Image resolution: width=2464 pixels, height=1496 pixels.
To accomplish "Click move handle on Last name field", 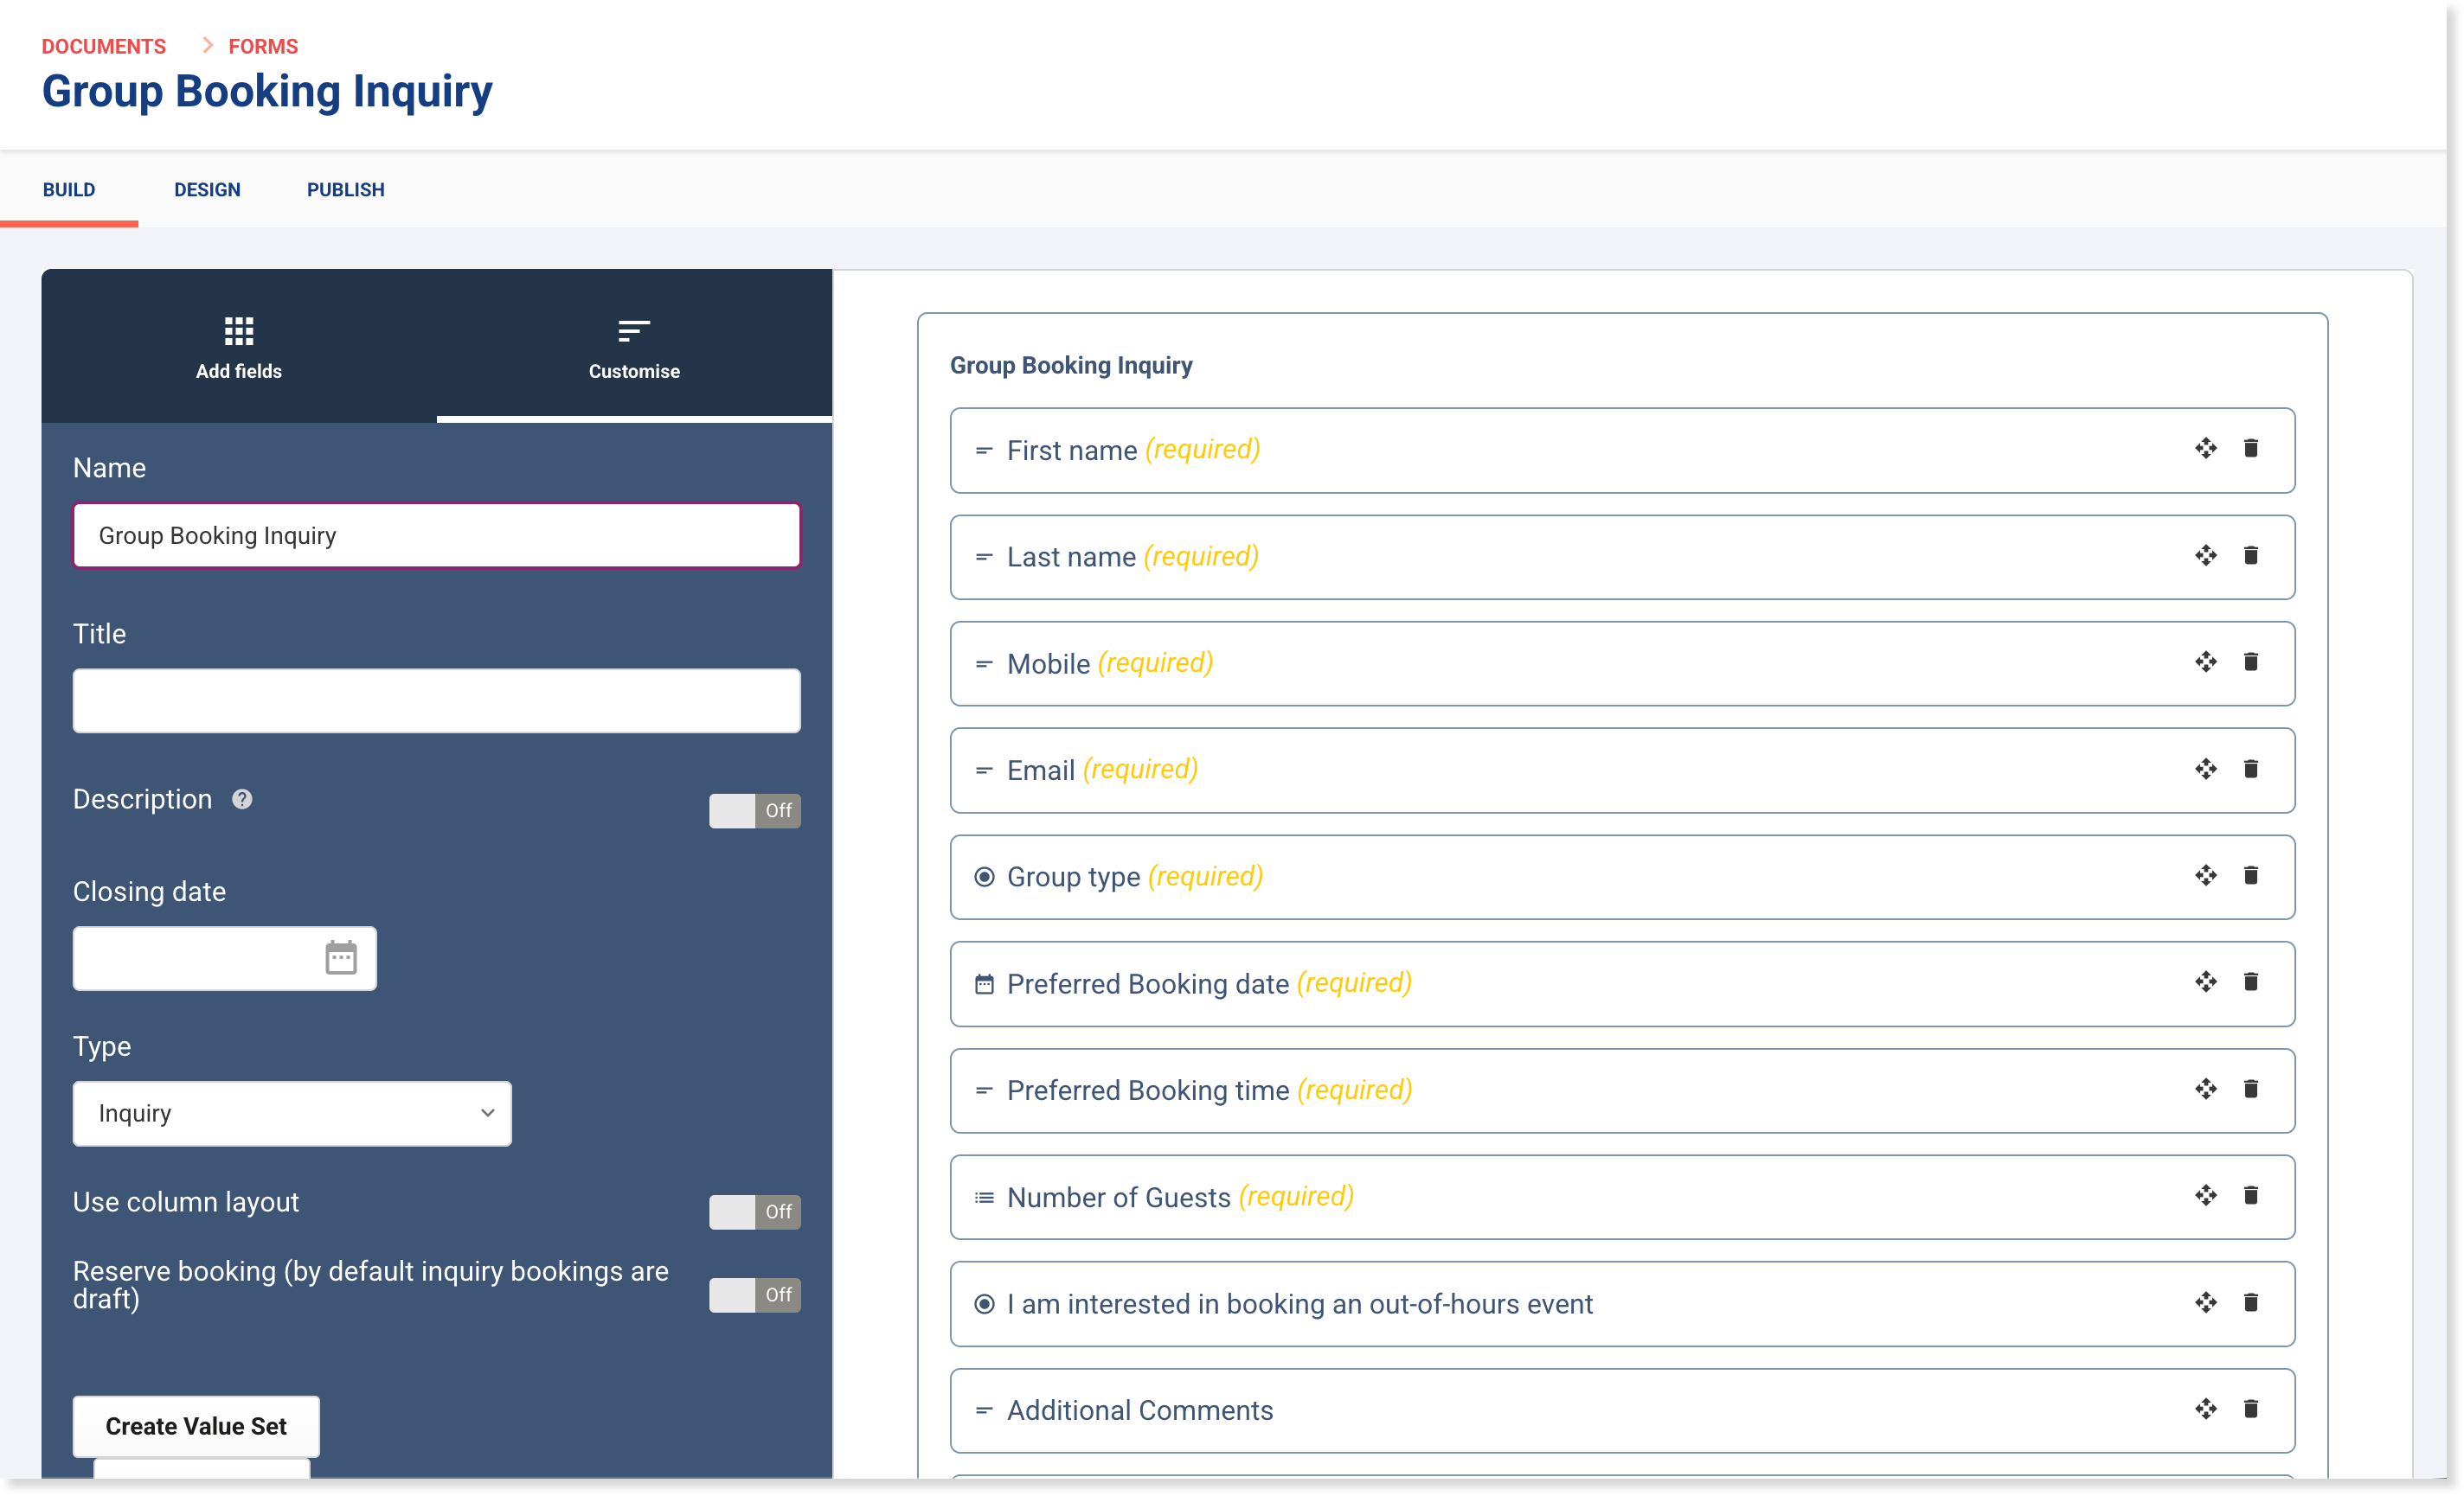I will click(x=2205, y=556).
